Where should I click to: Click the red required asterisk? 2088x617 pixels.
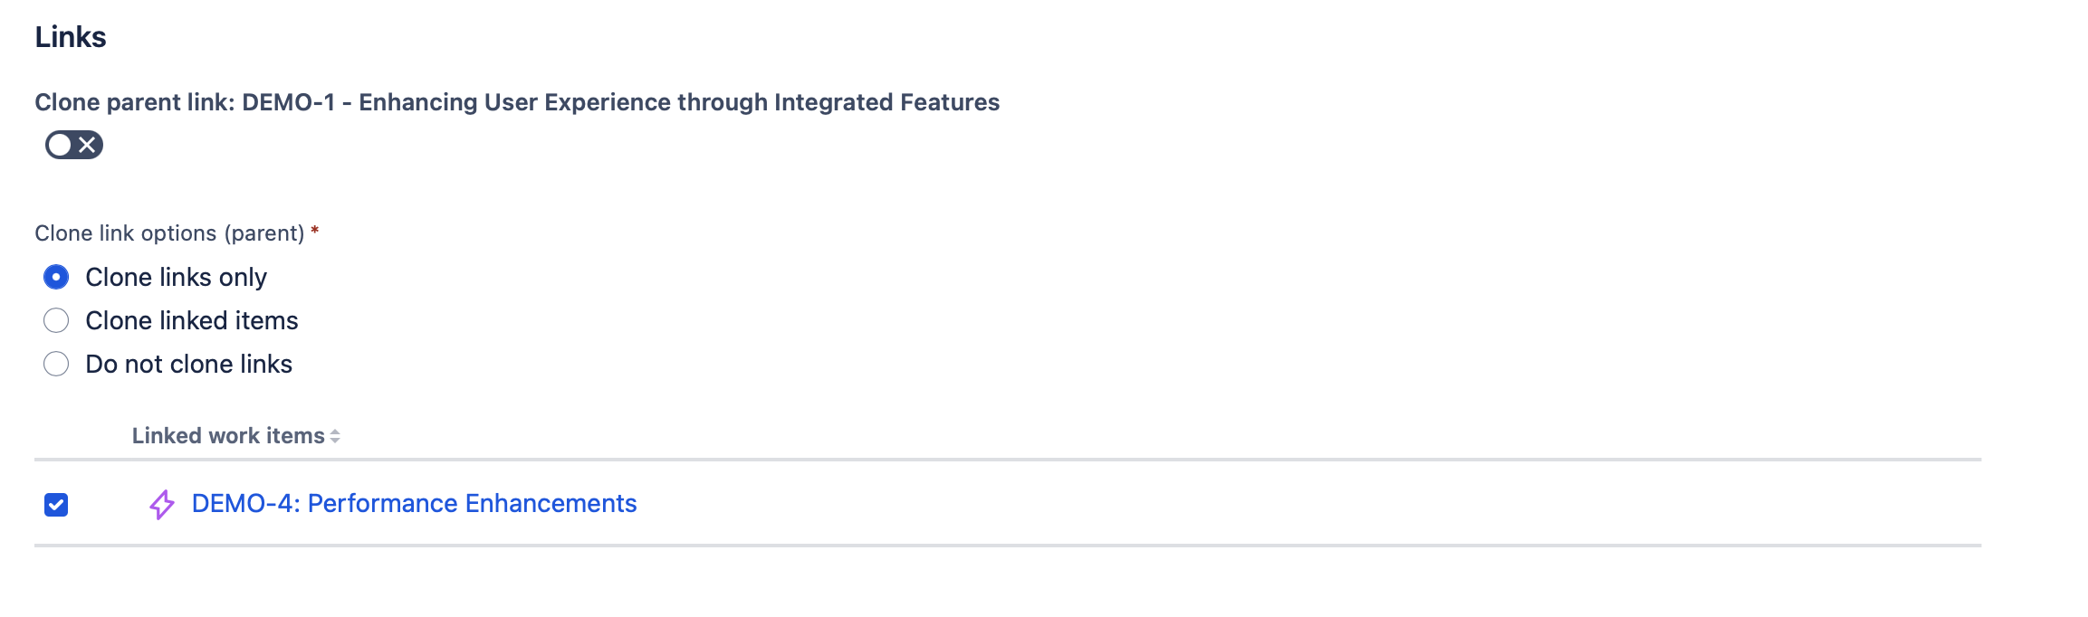coord(315,231)
